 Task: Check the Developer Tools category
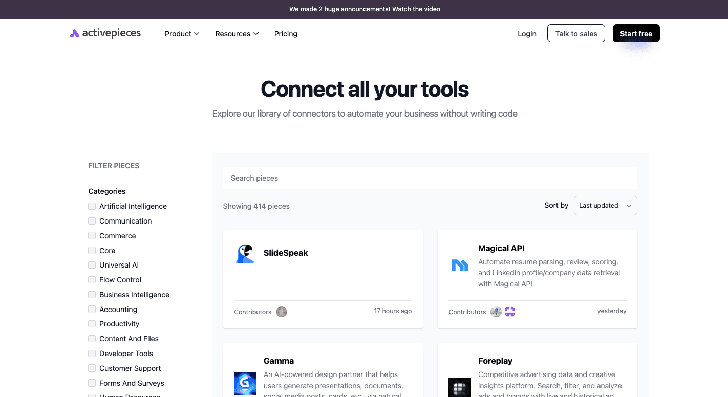pyautogui.click(x=92, y=354)
